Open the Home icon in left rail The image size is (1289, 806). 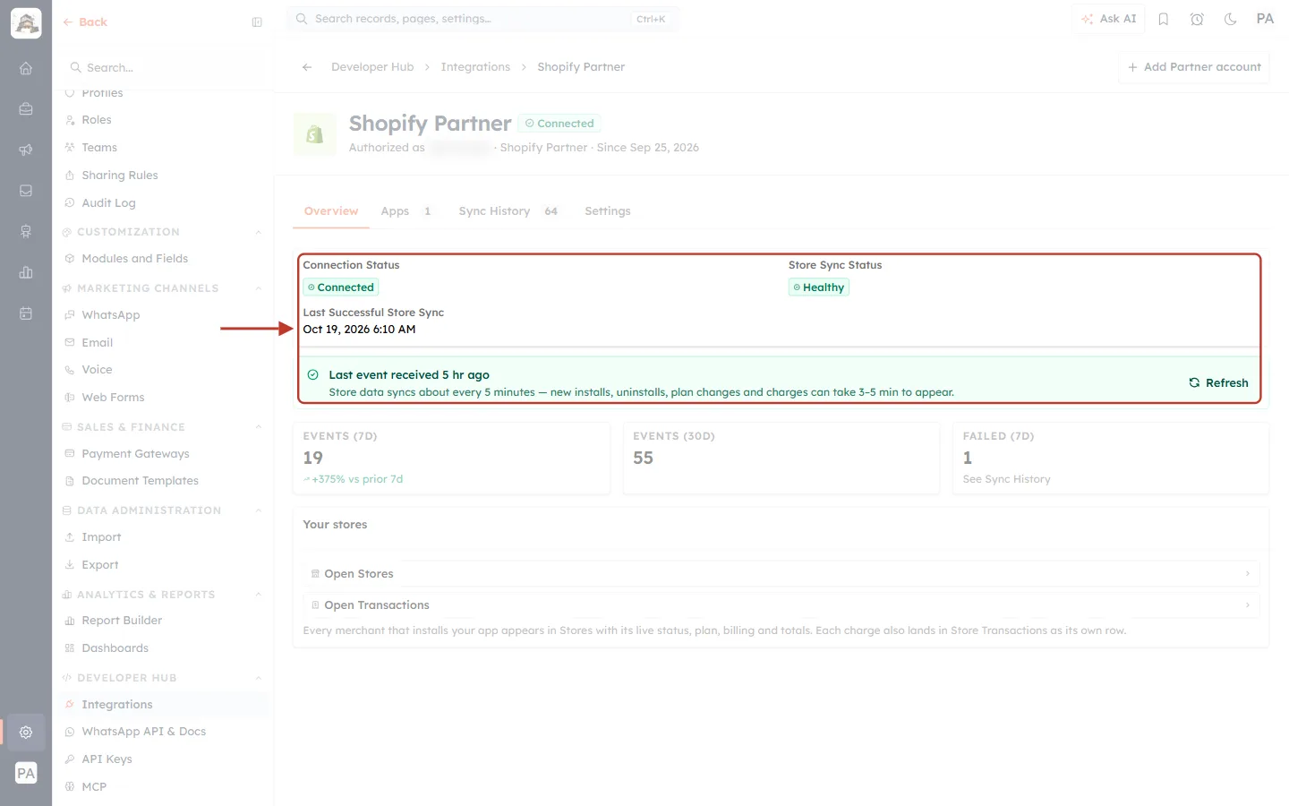26,68
